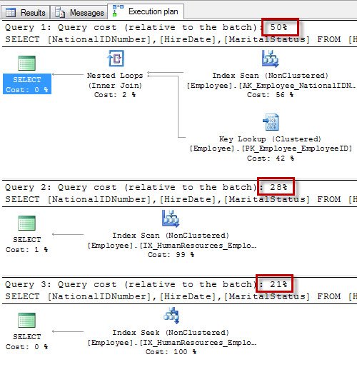The width and height of the screenshot is (357, 372).
Task: Click 'Cost: 2 %' under Nested Loops
Action: (115, 95)
